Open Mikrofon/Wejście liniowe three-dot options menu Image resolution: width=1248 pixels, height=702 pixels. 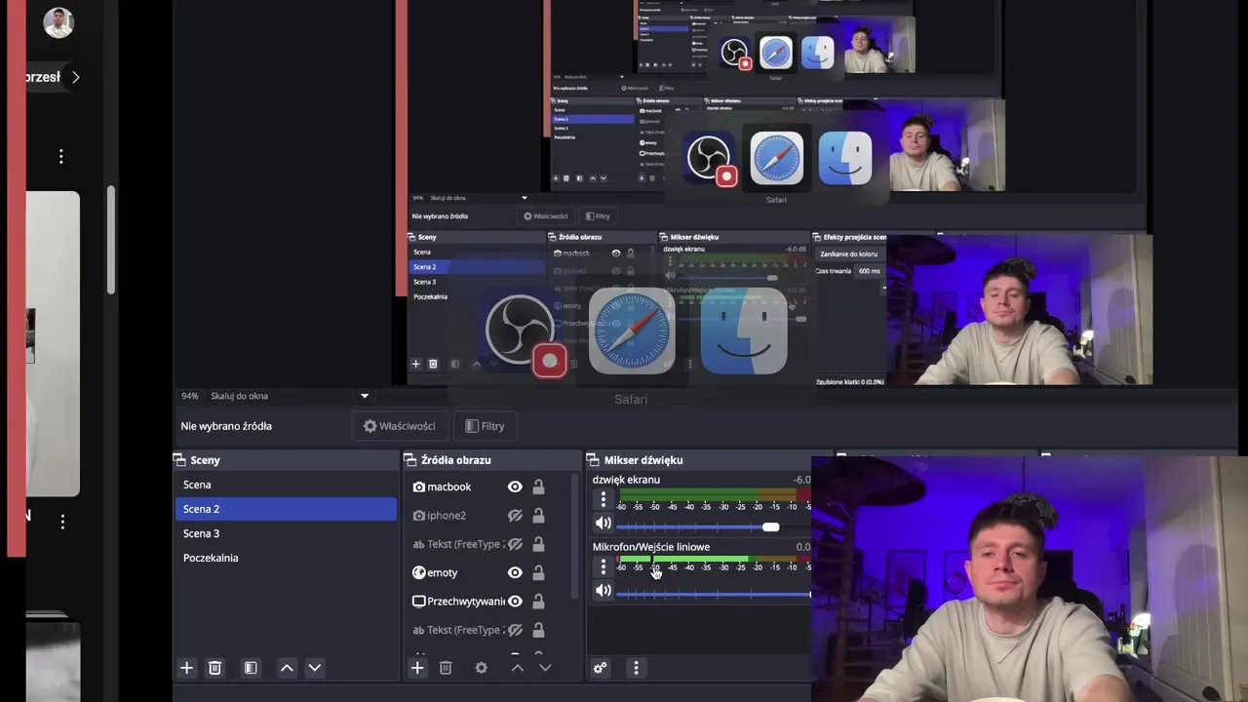(x=604, y=565)
